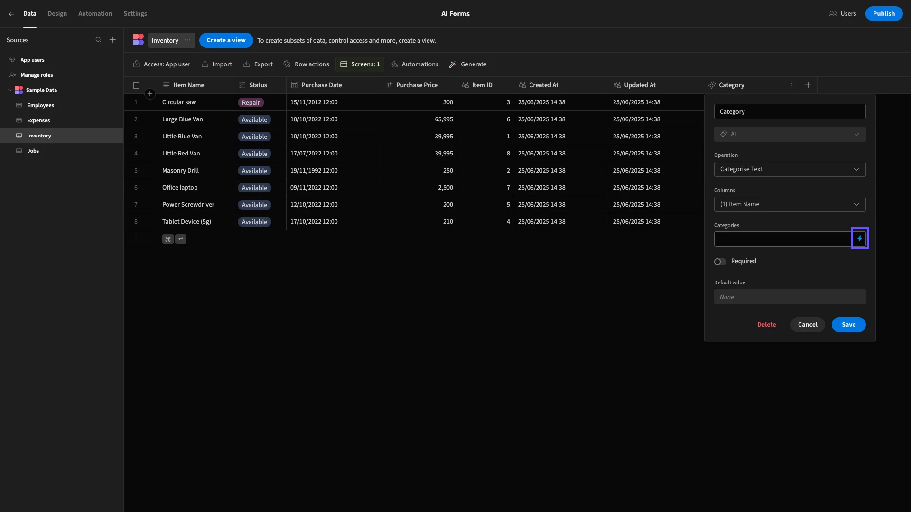Screen dimensions: 911x512
Task: Click the Publish button
Action: point(883,14)
